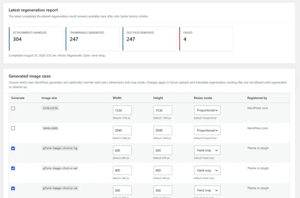Toggle the gform-image-choice-sm generate checkbox
Image resolution: width=300 pixels, height=198 pixels.
[x=13, y=188]
